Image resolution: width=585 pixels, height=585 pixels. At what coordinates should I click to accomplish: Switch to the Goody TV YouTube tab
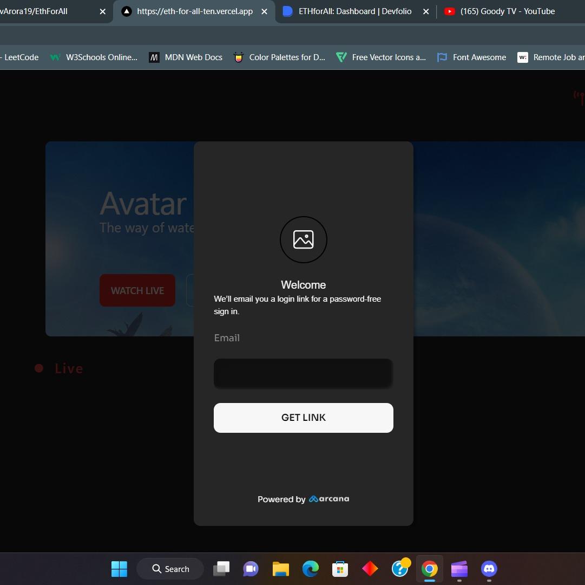507,11
